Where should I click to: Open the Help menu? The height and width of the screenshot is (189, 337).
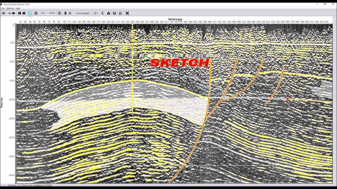coord(18,8)
